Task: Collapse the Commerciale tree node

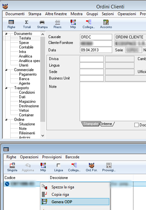Action: tap(6, 70)
